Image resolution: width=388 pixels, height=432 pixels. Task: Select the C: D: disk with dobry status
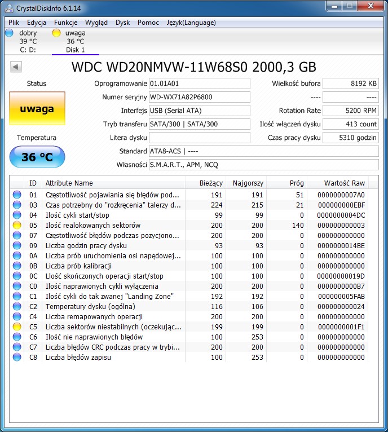[28, 41]
